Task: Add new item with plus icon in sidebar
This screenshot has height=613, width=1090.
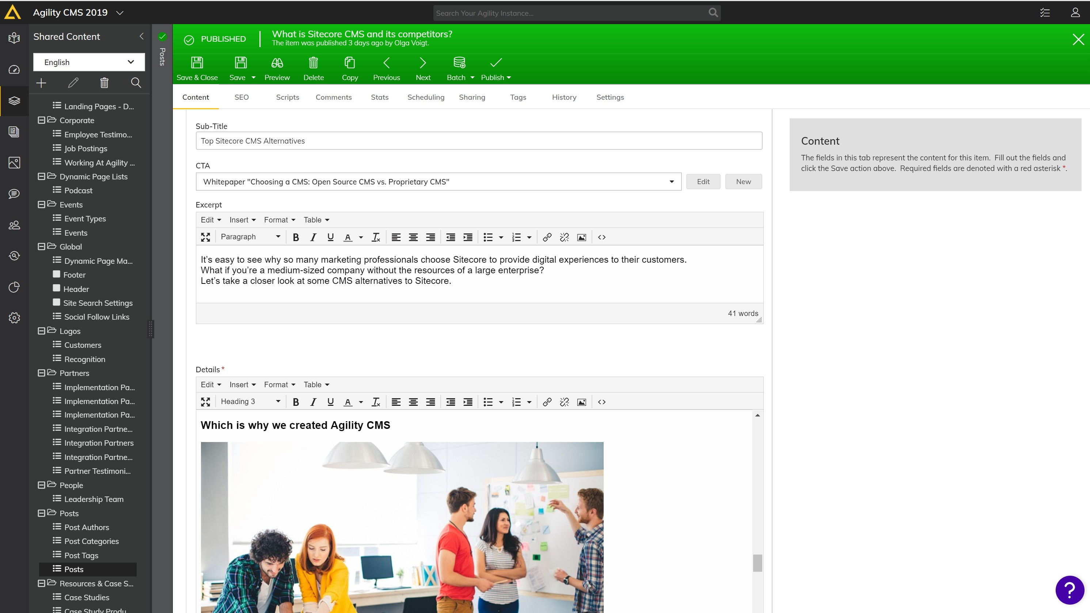Action: click(x=41, y=83)
